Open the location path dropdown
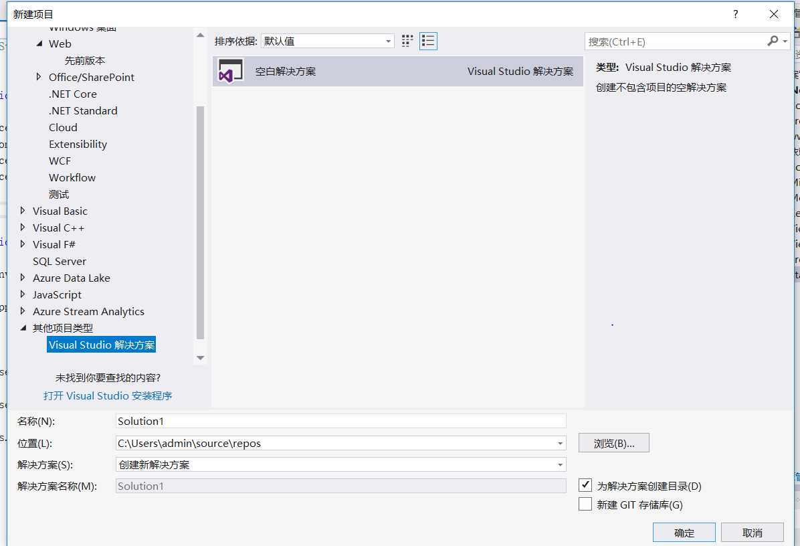The height and width of the screenshot is (546, 800). 561,444
